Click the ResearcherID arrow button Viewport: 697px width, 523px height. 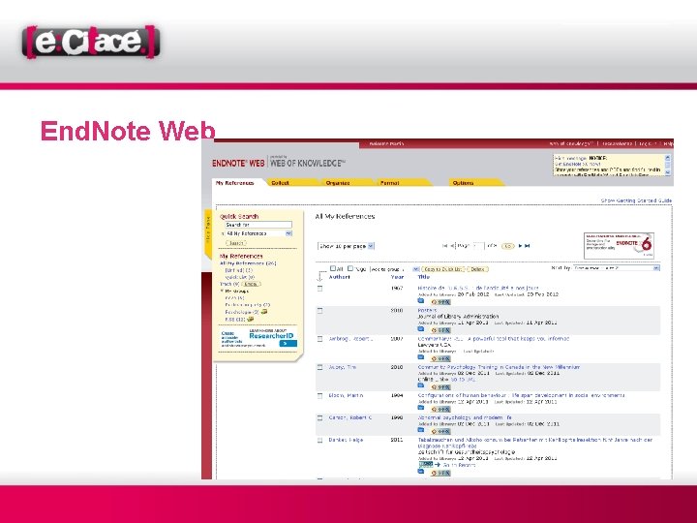click(x=288, y=343)
